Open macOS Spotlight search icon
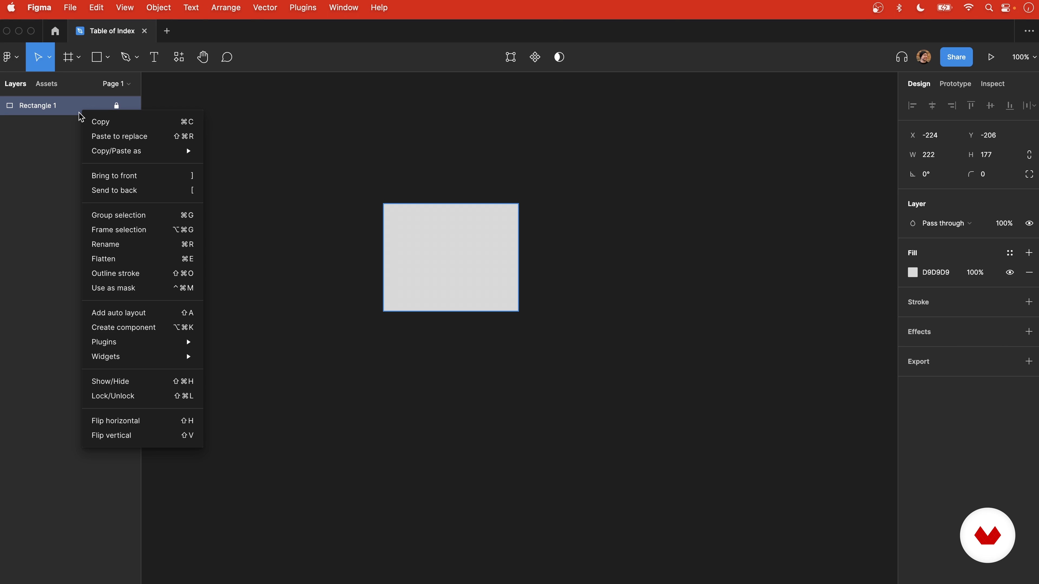1039x584 pixels. (989, 8)
